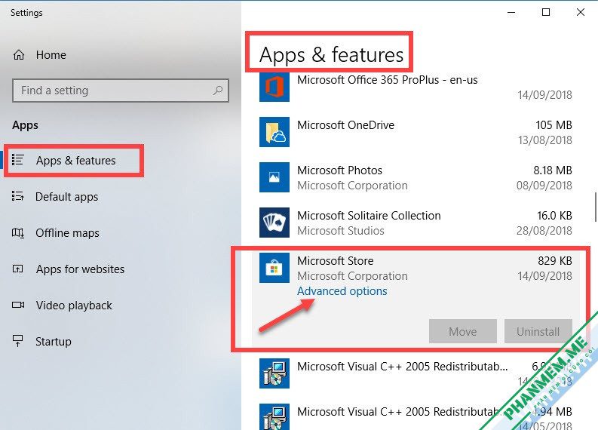Open Apps for websites page

tap(80, 269)
